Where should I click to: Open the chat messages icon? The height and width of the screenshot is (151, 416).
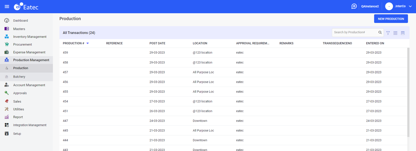[x=354, y=6]
